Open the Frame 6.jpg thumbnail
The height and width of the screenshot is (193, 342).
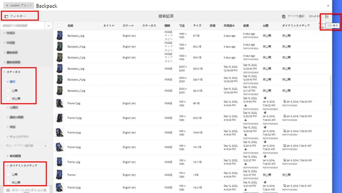tap(59, 132)
